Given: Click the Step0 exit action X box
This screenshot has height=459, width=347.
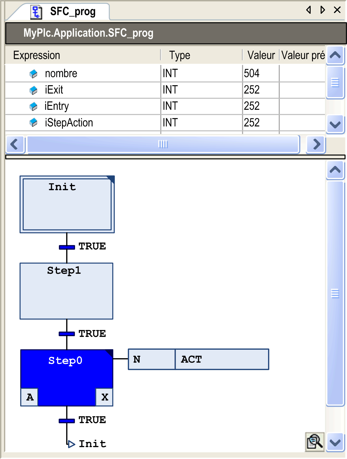Looking at the screenshot, I should tap(105, 397).
